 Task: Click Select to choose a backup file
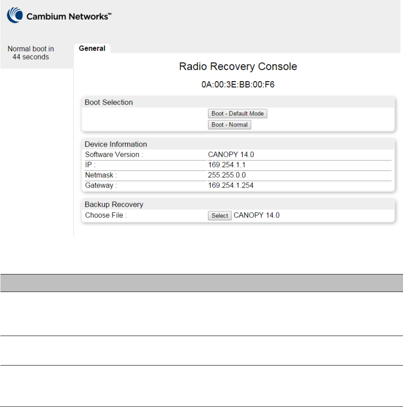coord(220,215)
